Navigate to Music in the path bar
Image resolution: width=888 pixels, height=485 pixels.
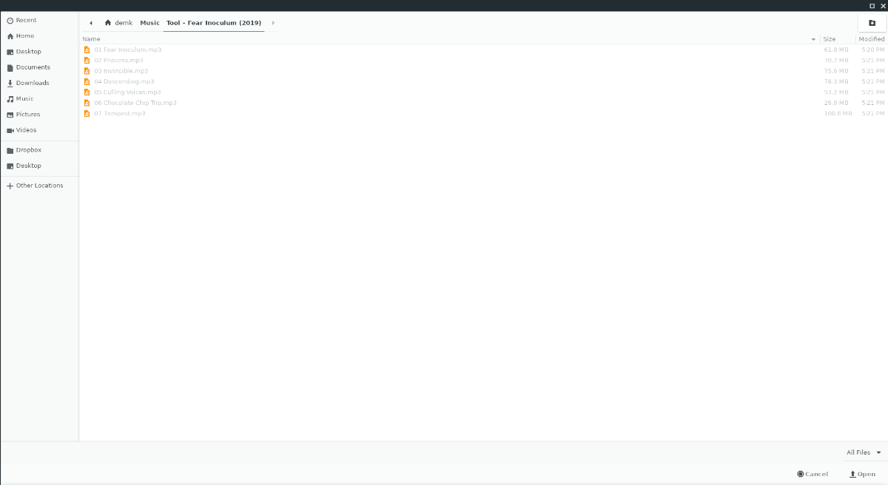click(149, 23)
